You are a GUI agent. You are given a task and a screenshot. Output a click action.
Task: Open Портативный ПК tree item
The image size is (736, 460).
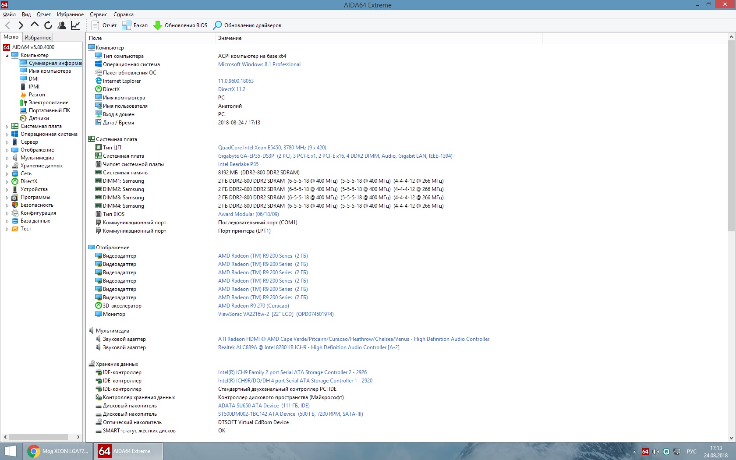(50, 110)
